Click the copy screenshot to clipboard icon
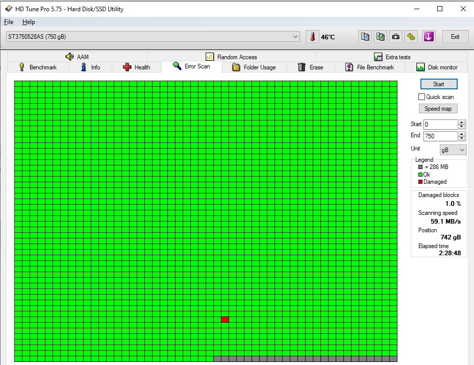Viewport: 474px width, 365px height. 380,37
